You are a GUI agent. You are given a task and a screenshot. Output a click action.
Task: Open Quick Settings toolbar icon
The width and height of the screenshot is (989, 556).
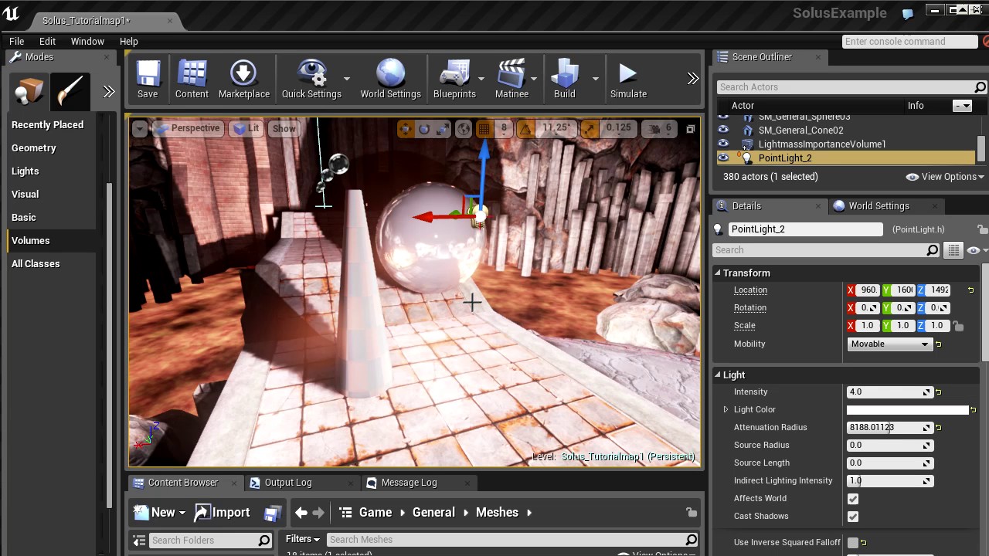click(x=311, y=80)
